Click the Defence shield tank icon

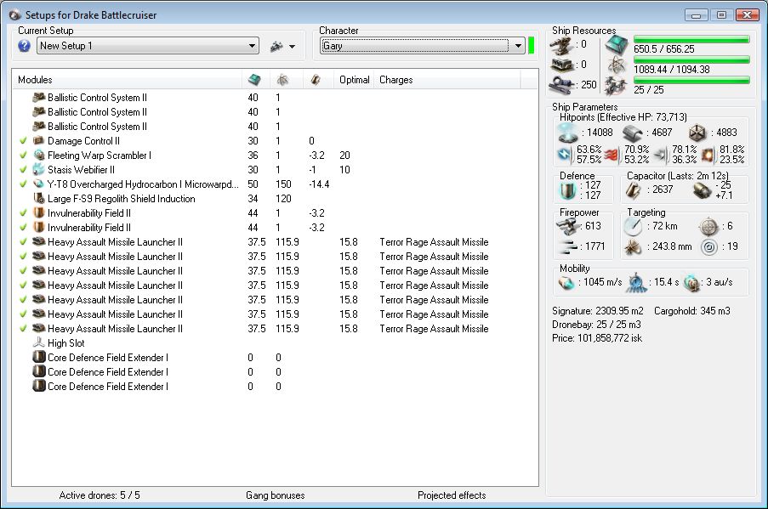coord(568,191)
